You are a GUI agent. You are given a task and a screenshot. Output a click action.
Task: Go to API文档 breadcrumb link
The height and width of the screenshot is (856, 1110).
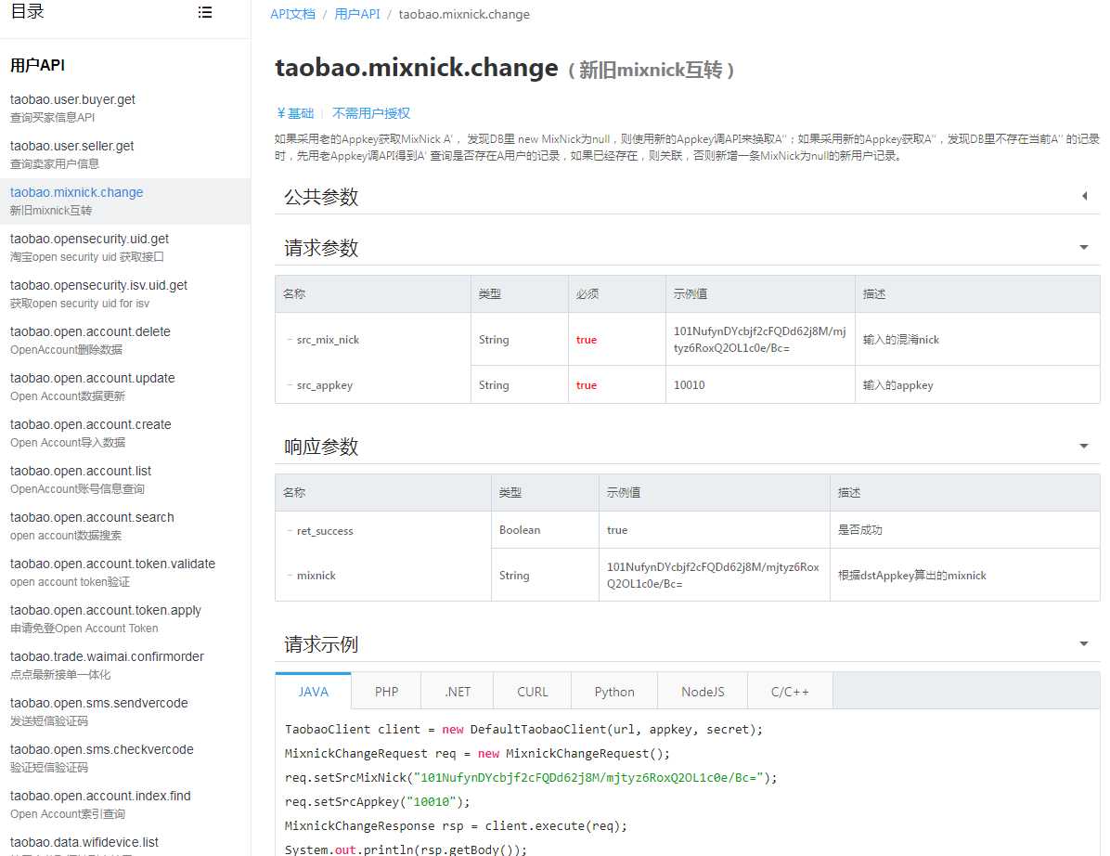pos(292,14)
